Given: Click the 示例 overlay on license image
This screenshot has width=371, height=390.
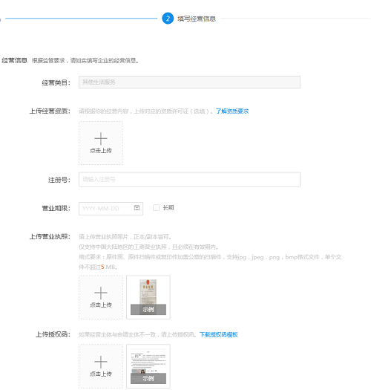Looking at the screenshot, I should [x=148, y=310].
